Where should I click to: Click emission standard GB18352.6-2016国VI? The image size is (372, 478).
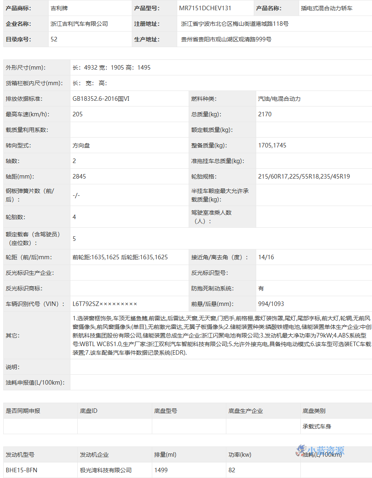coord(101,99)
